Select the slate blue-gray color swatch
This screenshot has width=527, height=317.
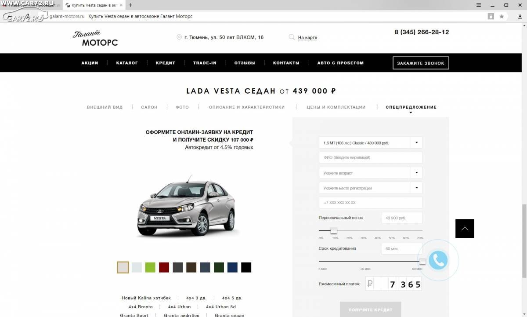[x=205, y=267]
